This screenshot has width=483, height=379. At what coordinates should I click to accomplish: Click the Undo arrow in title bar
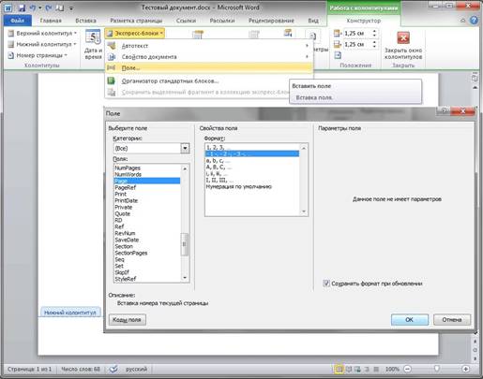click(33, 8)
